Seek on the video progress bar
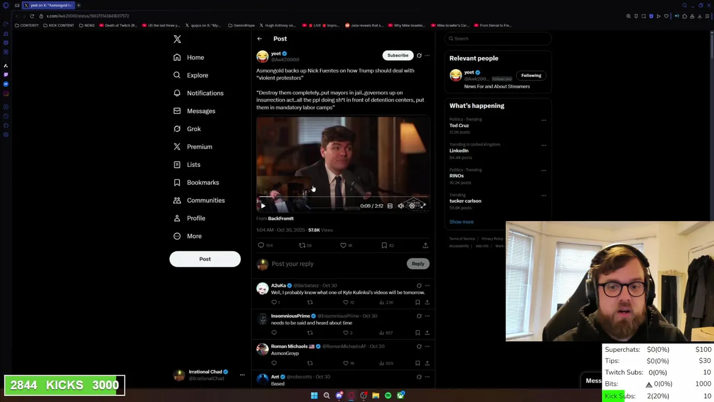 342,197
